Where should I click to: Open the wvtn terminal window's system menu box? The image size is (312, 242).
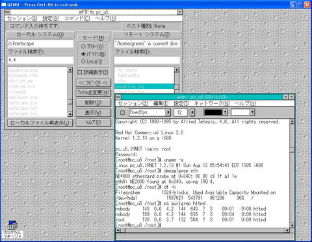[118, 97]
